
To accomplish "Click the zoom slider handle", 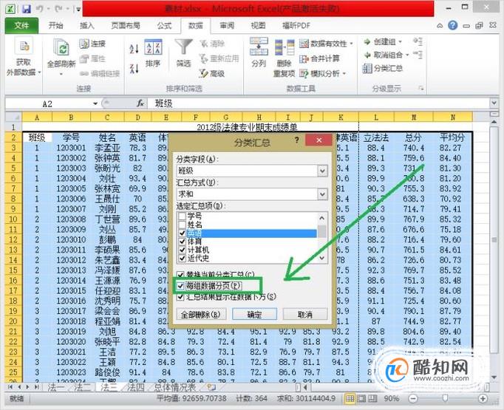I will pyautogui.click(x=445, y=399).
